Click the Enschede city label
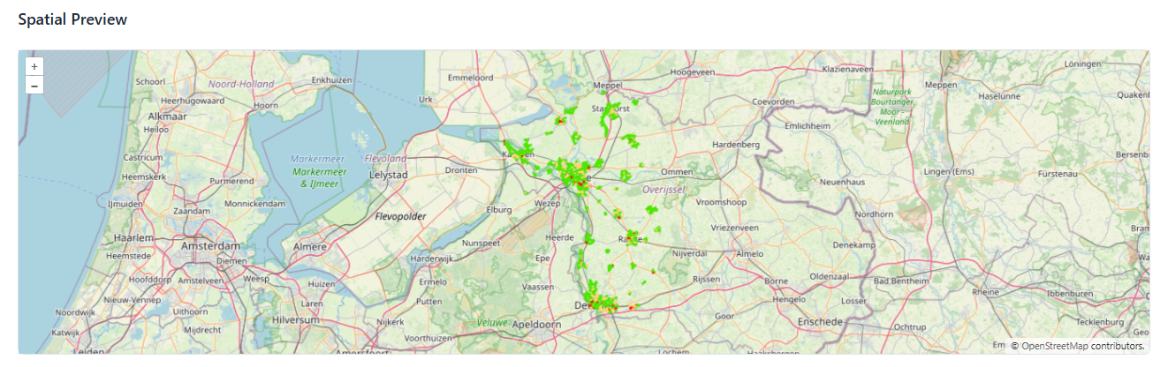 click(x=819, y=322)
